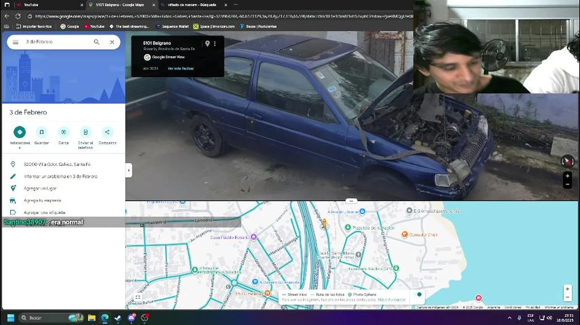Screen dimensions: 580x325
Task: Open Steam from the taskbar
Action: (118, 318)
